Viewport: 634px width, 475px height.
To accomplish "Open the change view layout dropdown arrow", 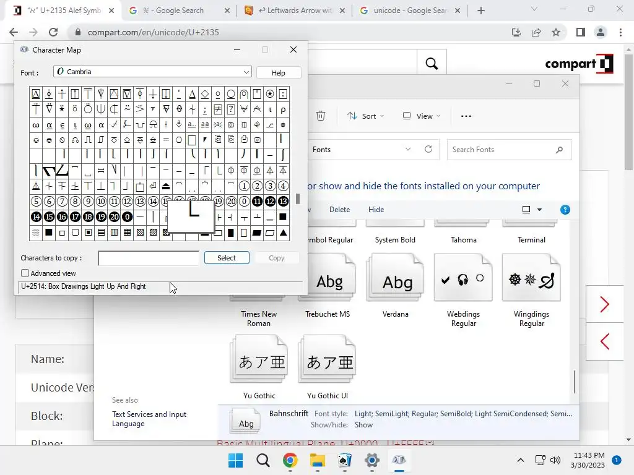I will tap(539, 210).
